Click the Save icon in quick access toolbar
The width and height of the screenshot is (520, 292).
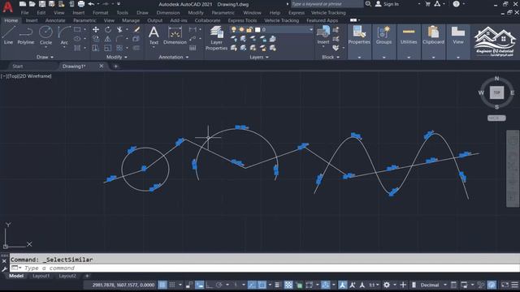42,4
